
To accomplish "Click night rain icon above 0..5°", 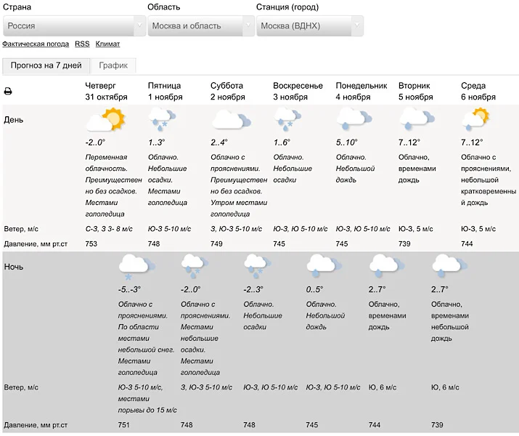I will (324, 266).
